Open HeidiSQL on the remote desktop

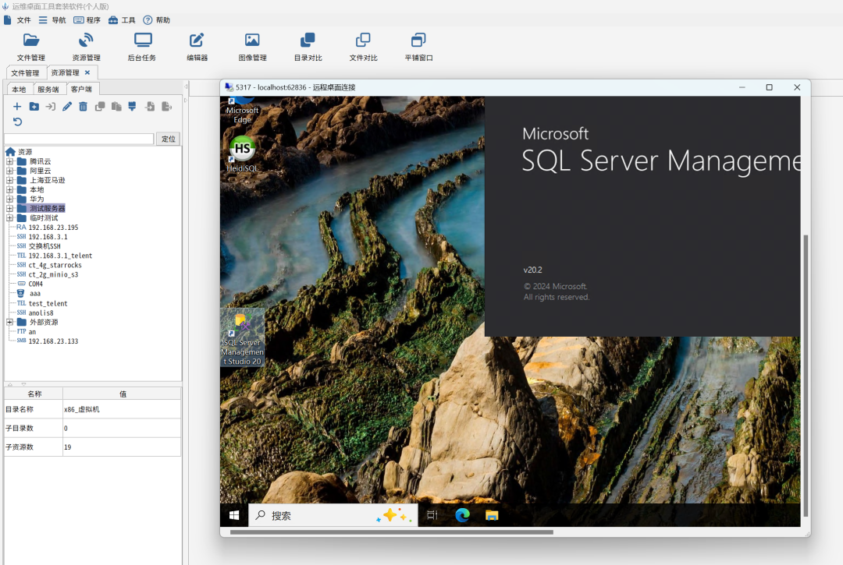(243, 154)
